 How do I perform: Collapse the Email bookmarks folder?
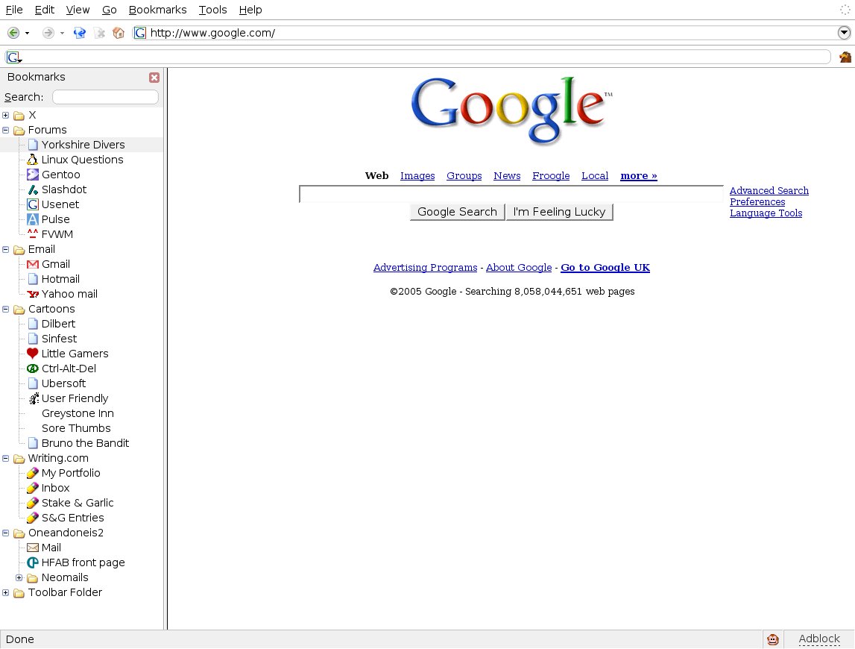[5, 249]
